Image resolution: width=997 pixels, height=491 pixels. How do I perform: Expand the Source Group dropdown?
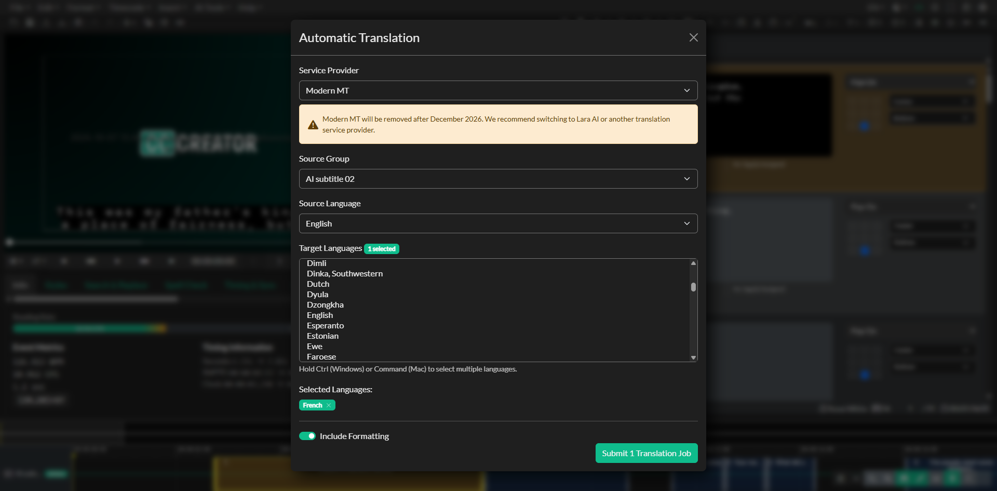pyautogui.click(x=498, y=179)
